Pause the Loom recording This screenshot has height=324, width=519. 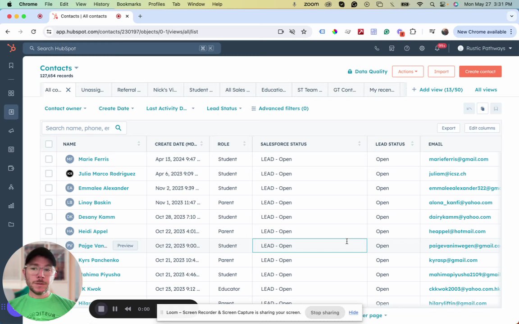coord(115,309)
